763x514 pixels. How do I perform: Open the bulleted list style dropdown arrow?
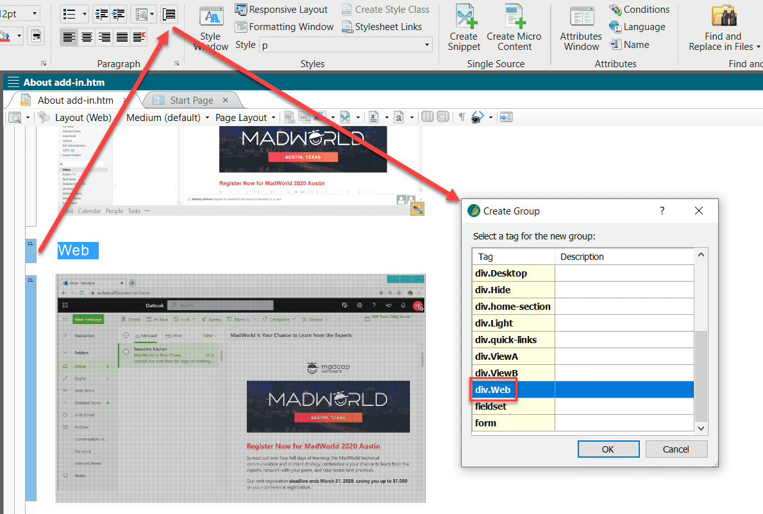pos(84,14)
